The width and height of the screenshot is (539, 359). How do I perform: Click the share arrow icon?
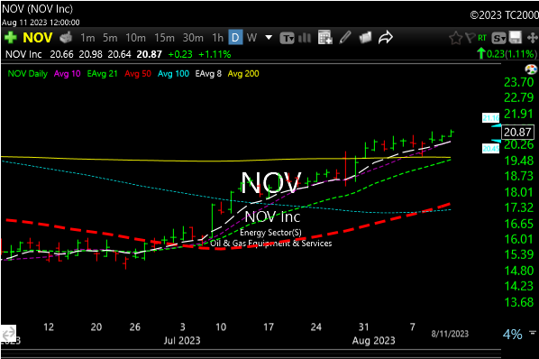coord(386,38)
